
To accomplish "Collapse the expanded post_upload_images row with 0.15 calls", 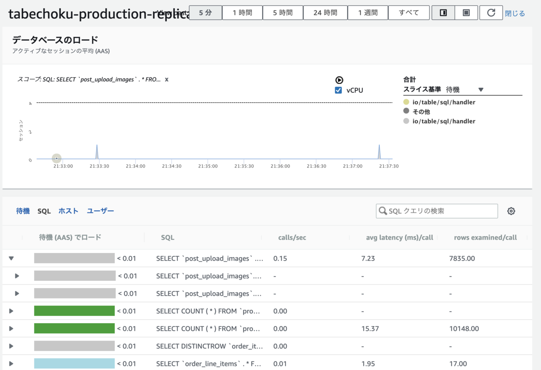I will (11, 258).
